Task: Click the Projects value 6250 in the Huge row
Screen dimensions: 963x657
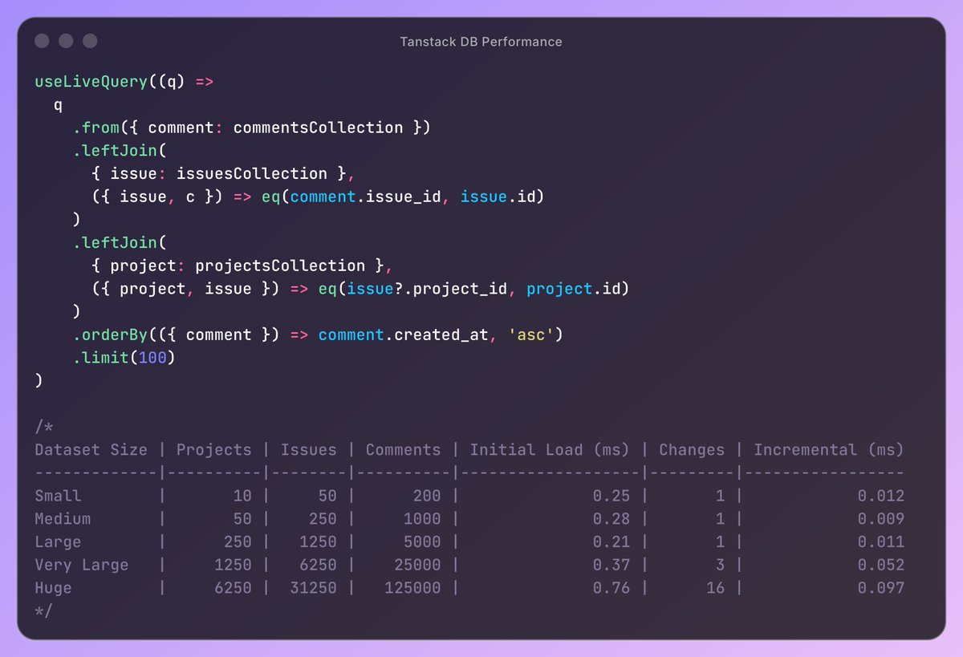Action: coord(233,588)
